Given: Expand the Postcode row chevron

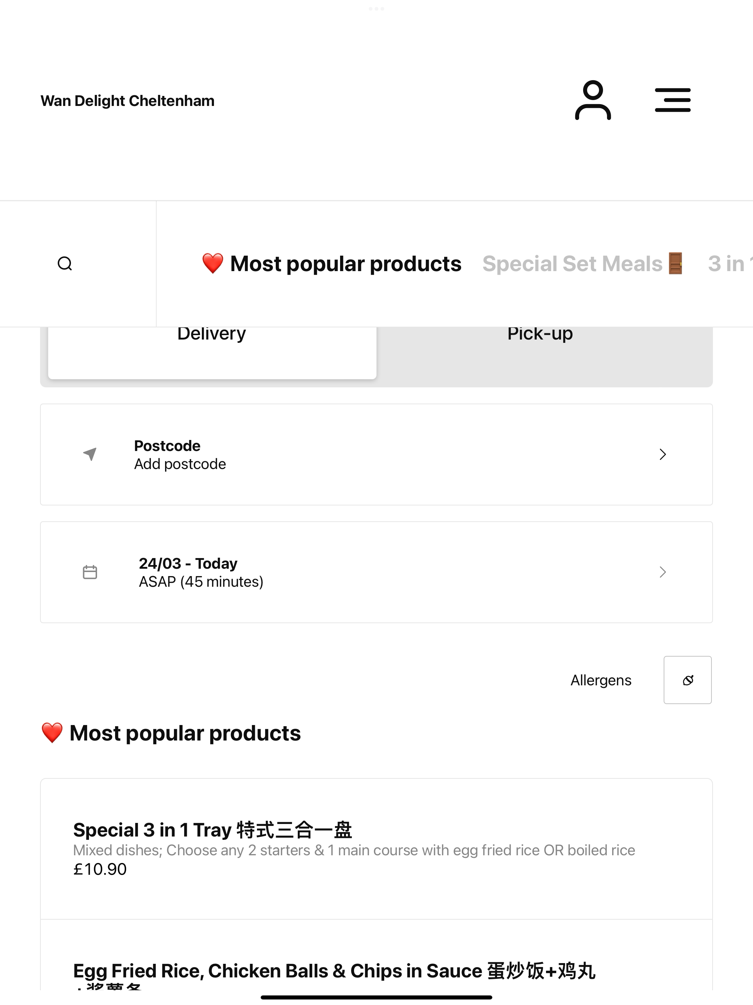Looking at the screenshot, I should pos(663,454).
